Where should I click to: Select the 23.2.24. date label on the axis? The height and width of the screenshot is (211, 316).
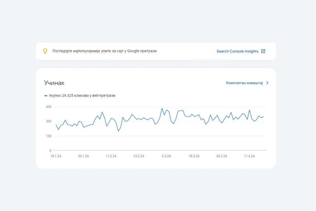pos(139,156)
